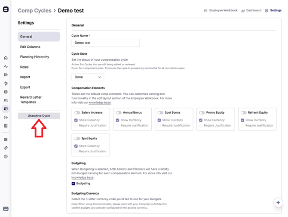Screen dimensions: 288x217
Task: Enable the Annual Bonus toggle
Action: (119, 113)
